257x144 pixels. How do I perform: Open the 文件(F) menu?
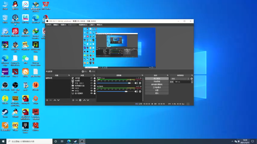[x=49, y=25]
